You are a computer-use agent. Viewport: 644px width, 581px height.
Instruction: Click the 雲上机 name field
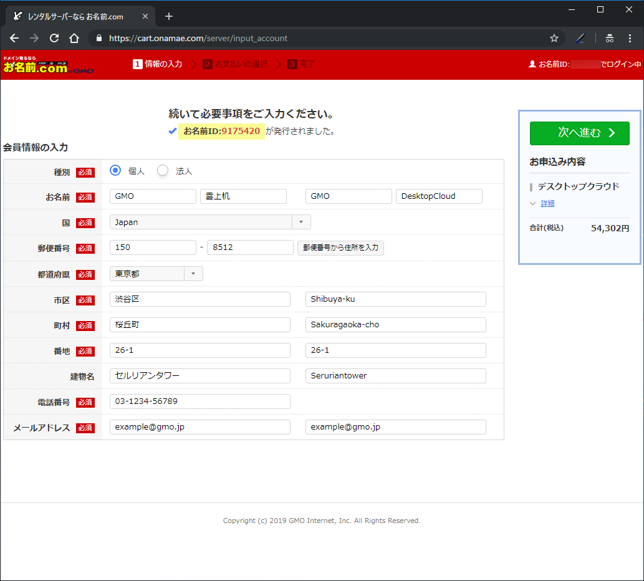(x=243, y=196)
